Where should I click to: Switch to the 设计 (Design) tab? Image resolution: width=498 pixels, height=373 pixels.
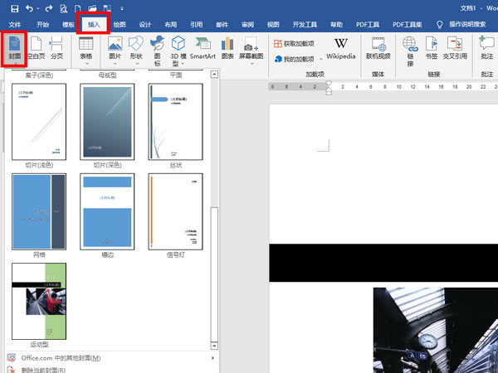click(x=145, y=25)
